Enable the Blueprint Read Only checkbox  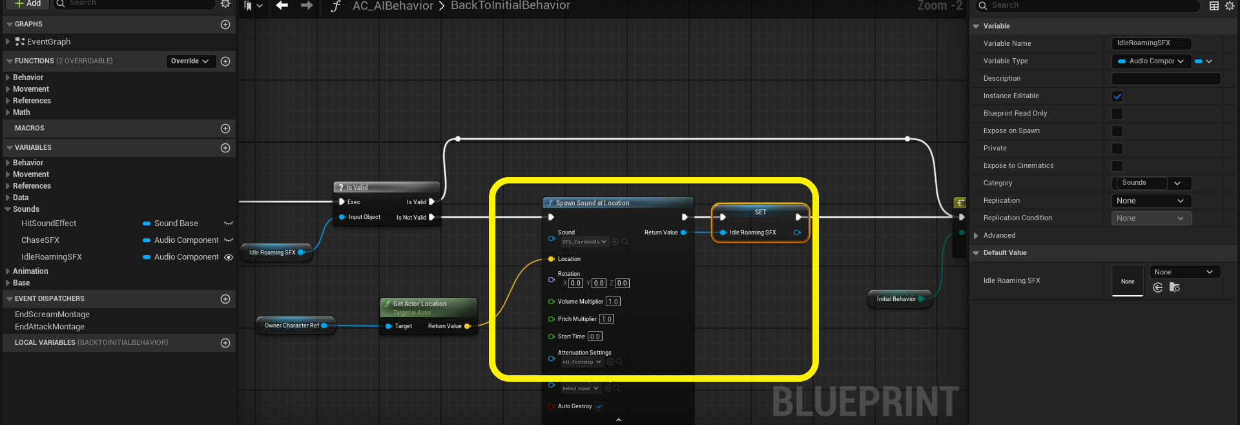(1117, 114)
